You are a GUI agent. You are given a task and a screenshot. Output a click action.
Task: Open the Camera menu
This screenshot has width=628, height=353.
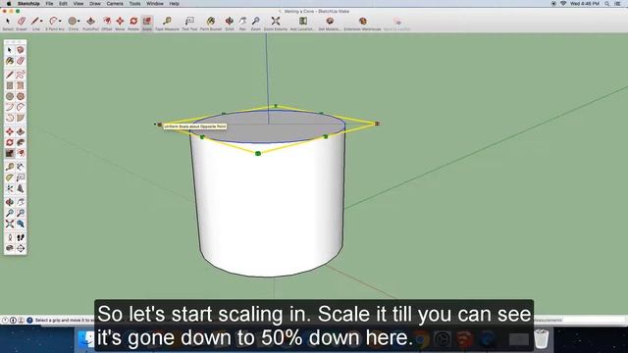(115, 4)
